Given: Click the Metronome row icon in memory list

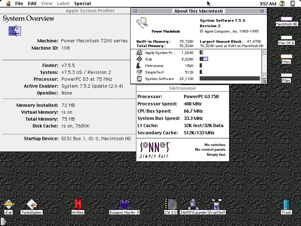Looking at the screenshot, I should [x=139, y=66].
